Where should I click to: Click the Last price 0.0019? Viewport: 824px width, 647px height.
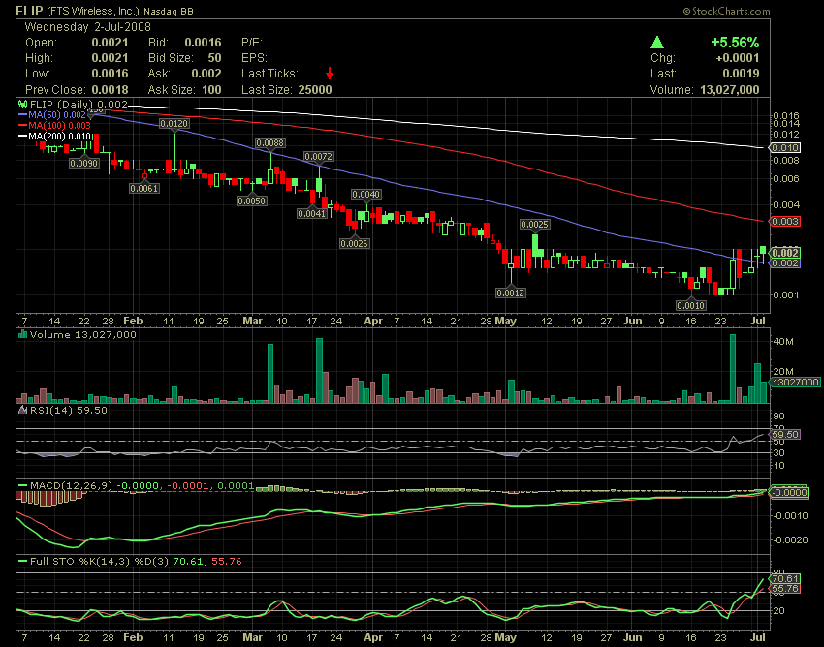click(741, 74)
